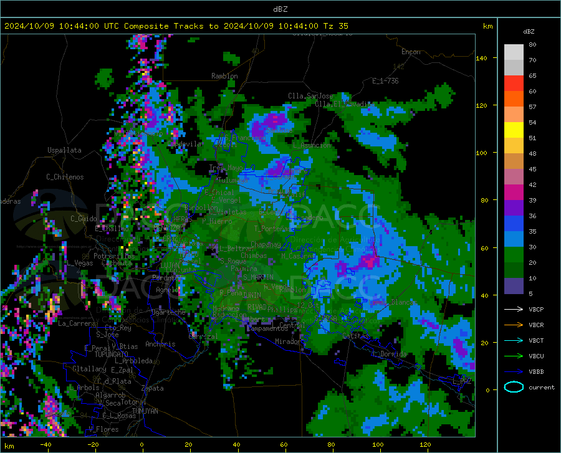Click the TUPUNGATO town label

pyautogui.click(x=112, y=355)
